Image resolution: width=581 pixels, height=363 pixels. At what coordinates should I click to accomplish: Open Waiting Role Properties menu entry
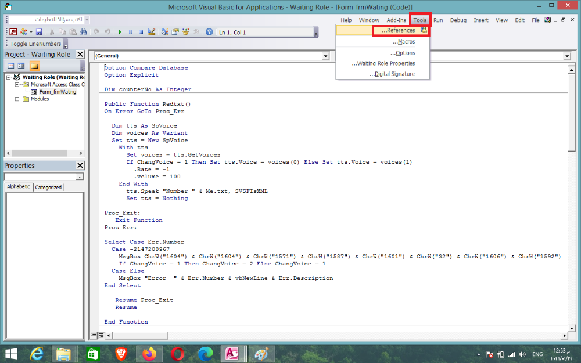pyautogui.click(x=382, y=63)
